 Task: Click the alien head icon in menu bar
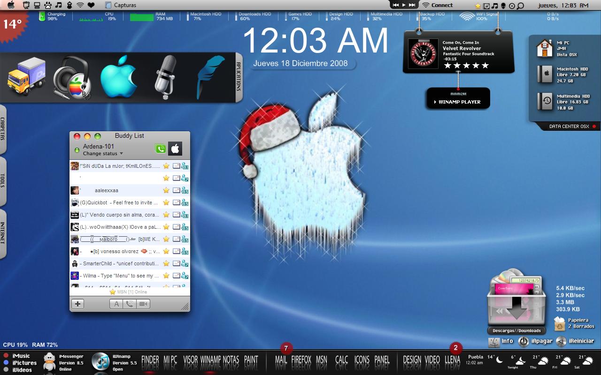(x=503, y=6)
